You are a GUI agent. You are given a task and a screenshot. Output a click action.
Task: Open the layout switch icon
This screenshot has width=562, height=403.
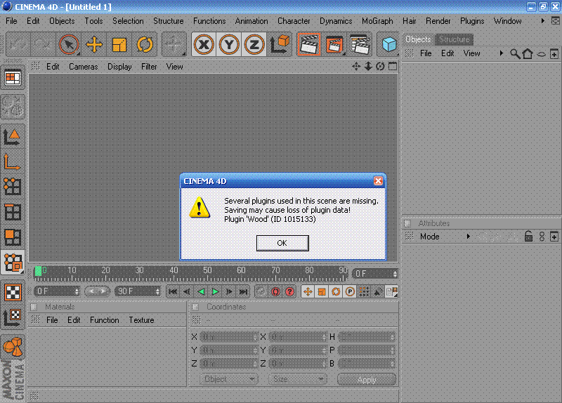click(x=13, y=78)
